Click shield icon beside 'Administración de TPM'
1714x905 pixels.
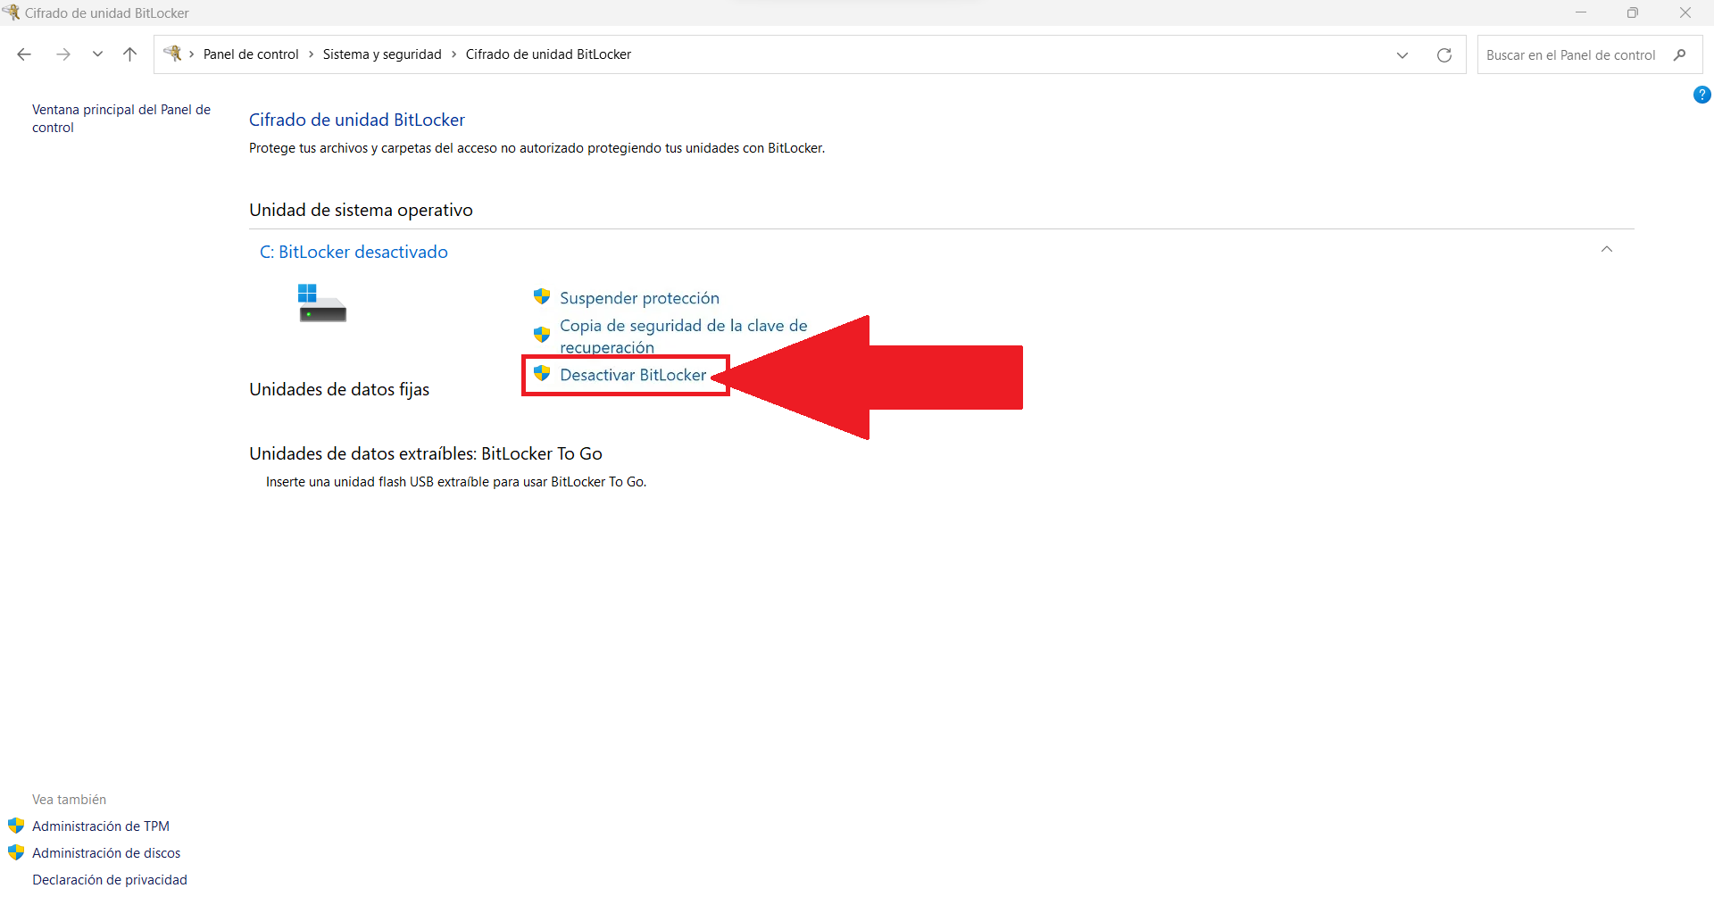coord(16,826)
